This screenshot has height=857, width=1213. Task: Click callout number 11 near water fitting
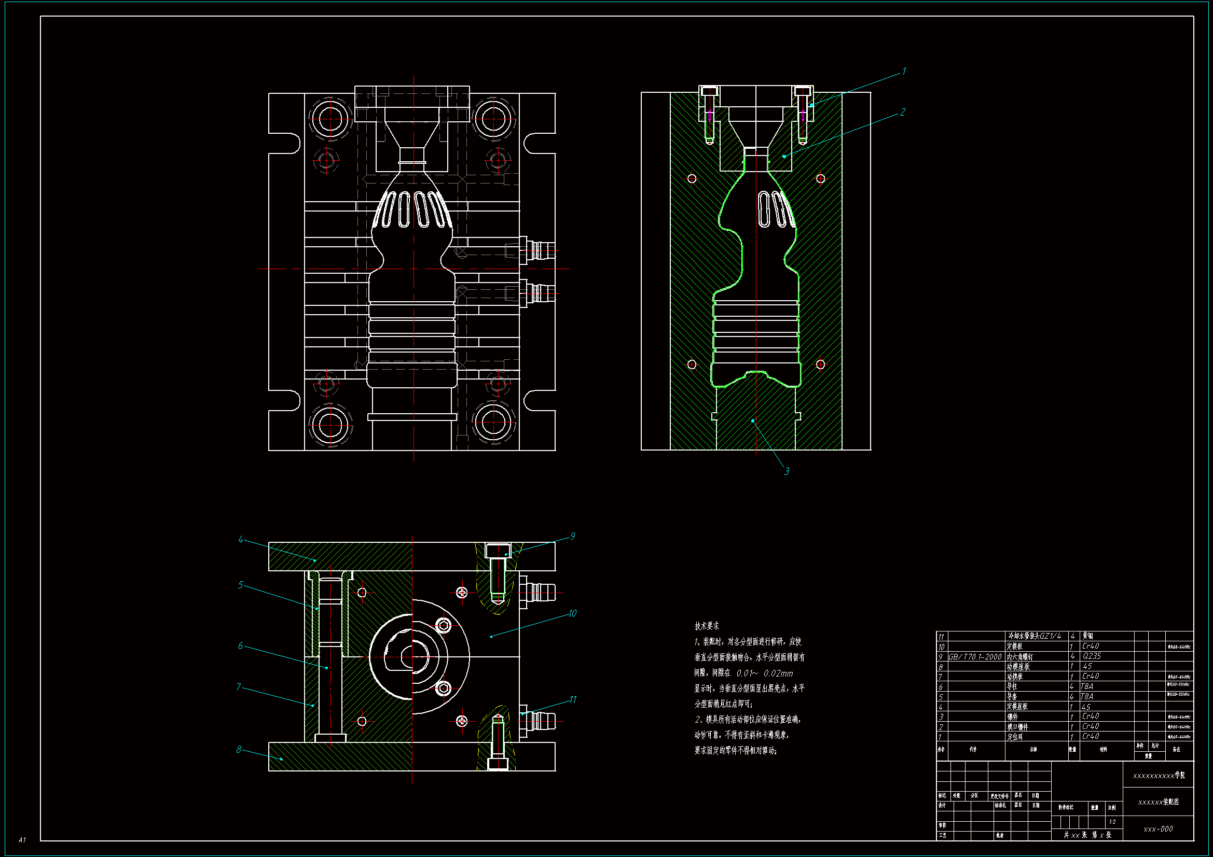pyautogui.click(x=573, y=699)
